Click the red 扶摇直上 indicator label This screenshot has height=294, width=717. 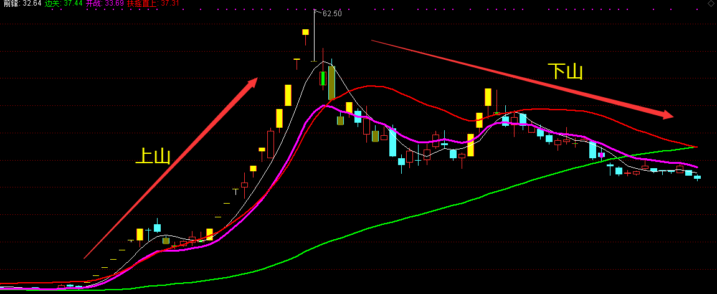[x=153, y=4]
